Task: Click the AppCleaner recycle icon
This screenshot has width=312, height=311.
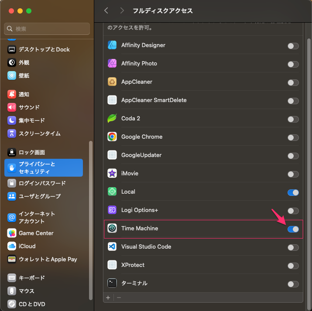Action: tap(112, 82)
